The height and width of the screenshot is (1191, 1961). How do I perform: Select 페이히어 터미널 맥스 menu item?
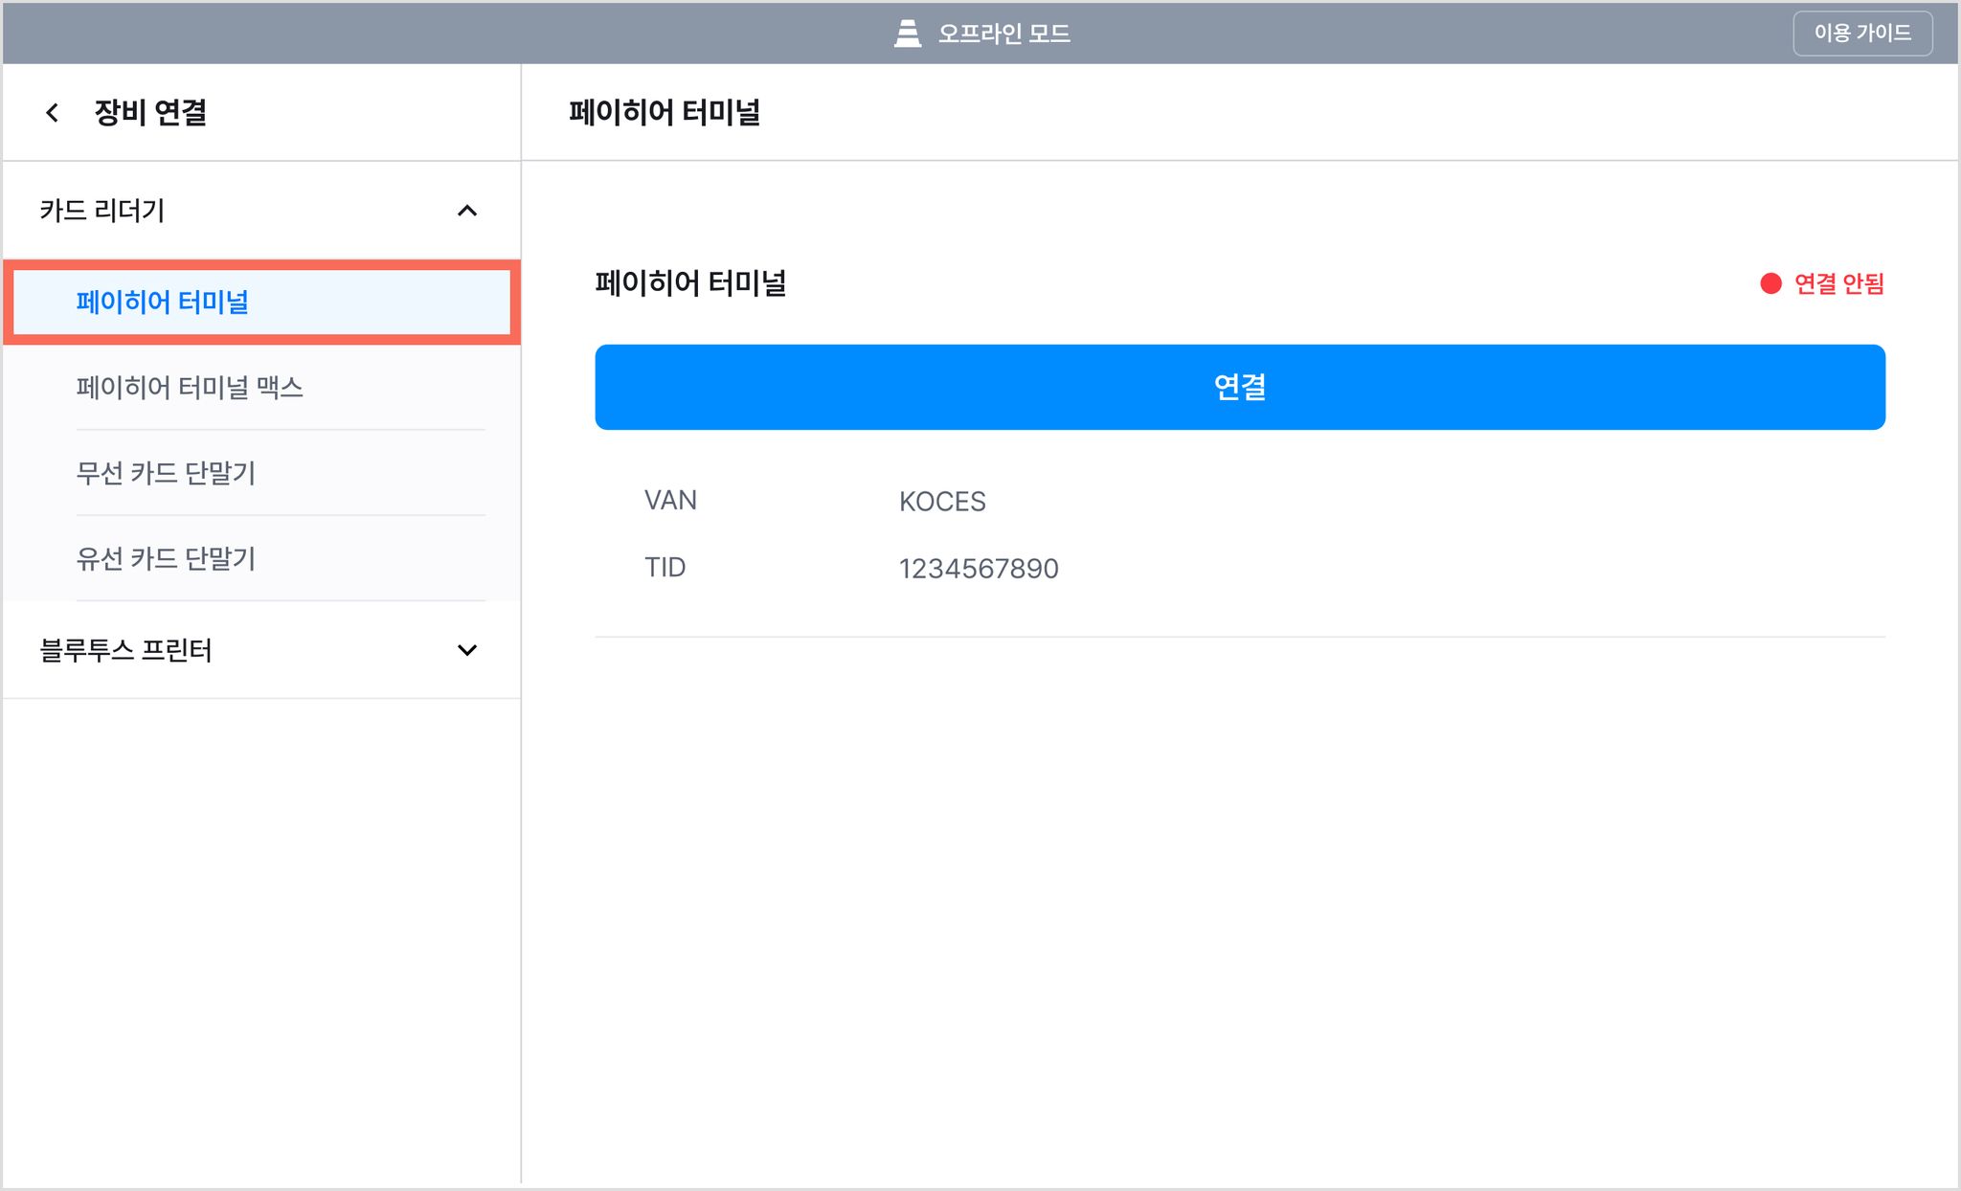pos(261,388)
